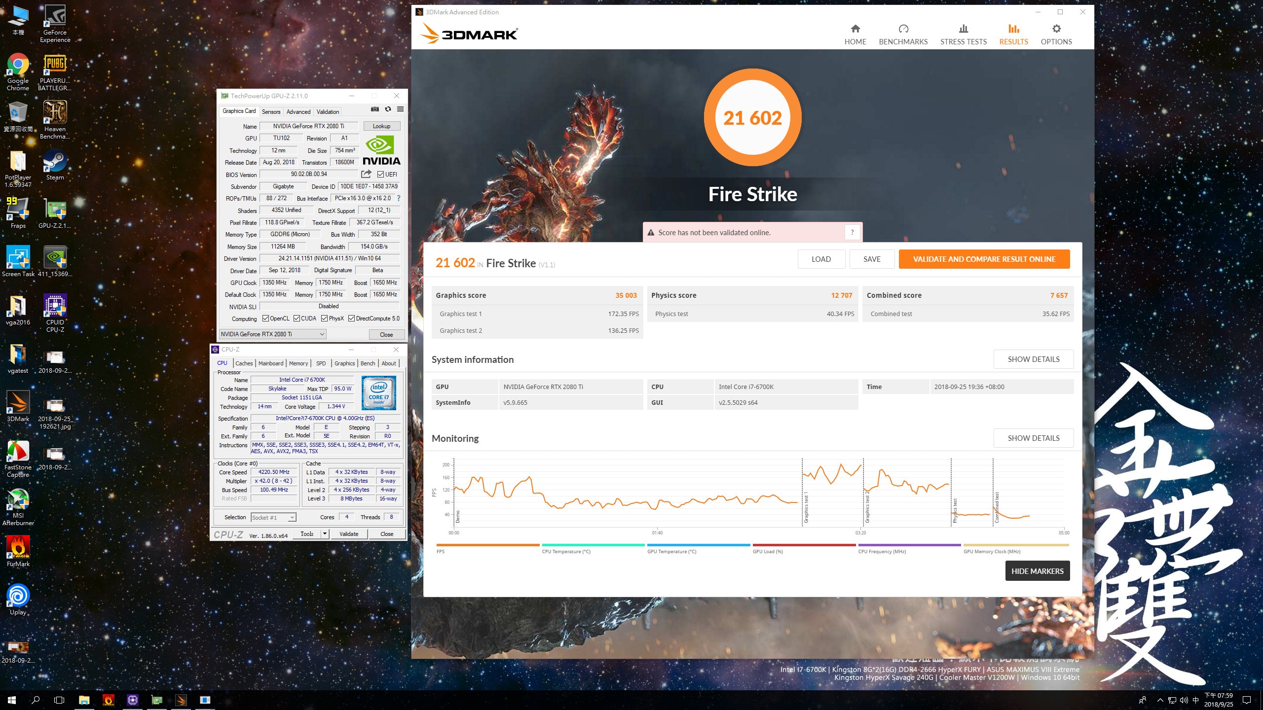Open the 2018-09-25_192621.jpg desktop file
This screenshot has width=1263, height=710.
tap(55, 414)
